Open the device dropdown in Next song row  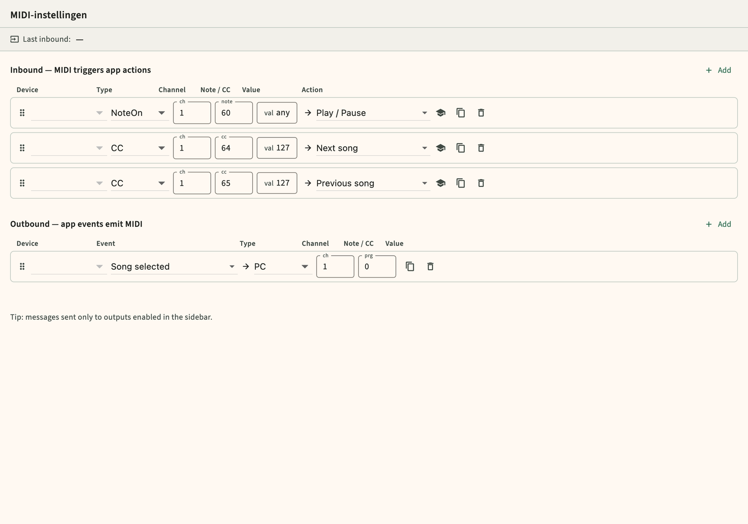[69, 148]
